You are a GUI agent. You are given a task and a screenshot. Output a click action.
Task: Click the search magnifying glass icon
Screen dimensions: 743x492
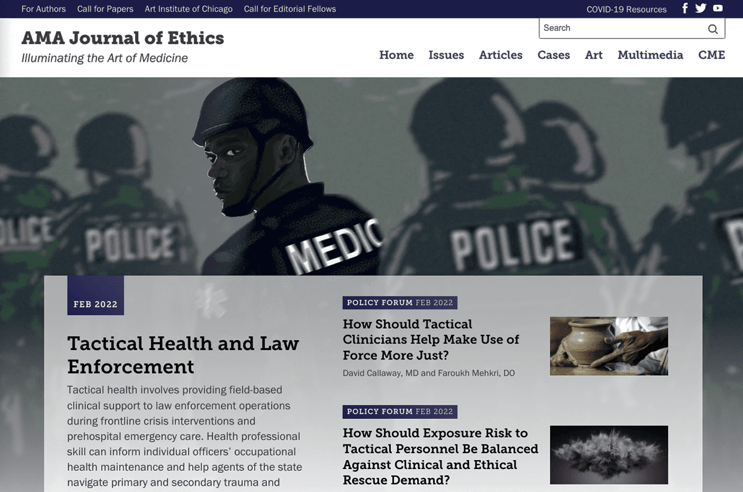[713, 29]
